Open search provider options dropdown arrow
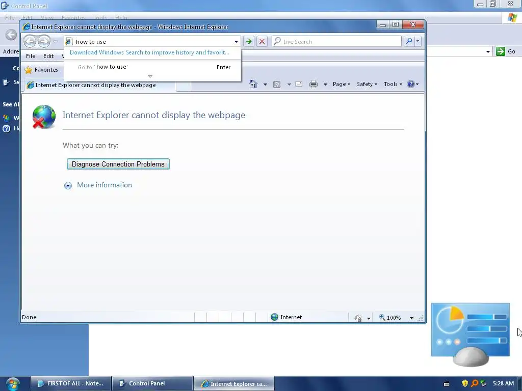Image resolution: width=522 pixels, height=391 pixels. [x=417, y=41]
